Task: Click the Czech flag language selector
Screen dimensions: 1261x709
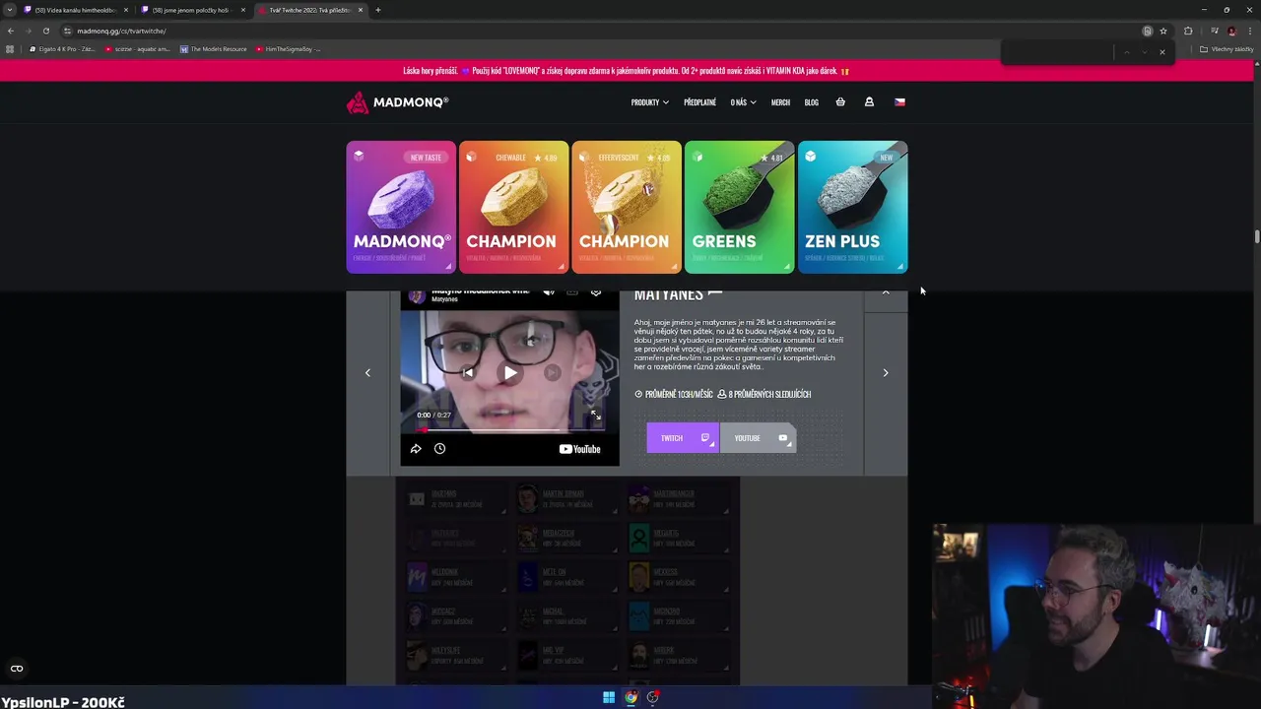Action: [x=899, y=101]
